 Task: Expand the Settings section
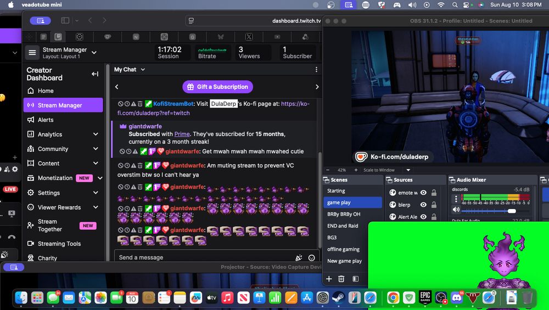[96, 193]
